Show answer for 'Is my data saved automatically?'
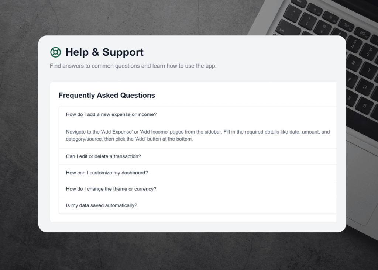Screen dimensions: 378x270 click(x=102, y=205)
